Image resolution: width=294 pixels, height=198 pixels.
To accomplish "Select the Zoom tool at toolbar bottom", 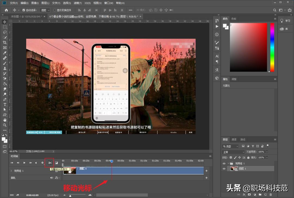I will tap(4, 125).
